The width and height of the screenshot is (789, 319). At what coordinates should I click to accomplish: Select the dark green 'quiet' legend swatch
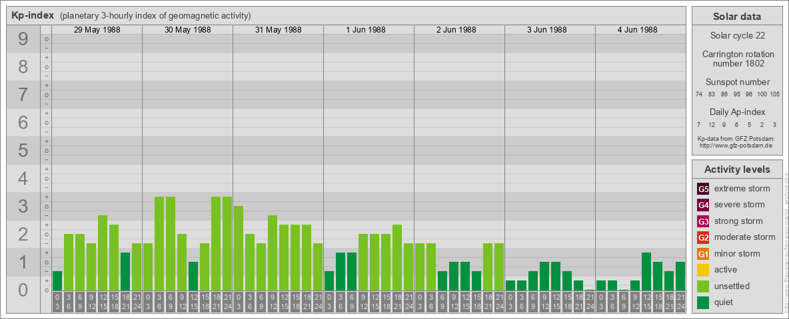tap(703, 302)
